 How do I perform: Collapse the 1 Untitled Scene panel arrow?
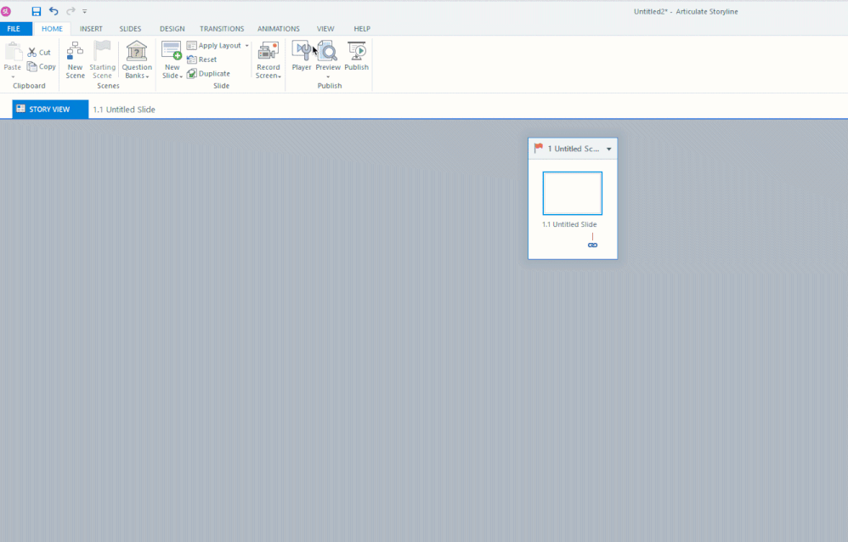[x=608, y=149]
